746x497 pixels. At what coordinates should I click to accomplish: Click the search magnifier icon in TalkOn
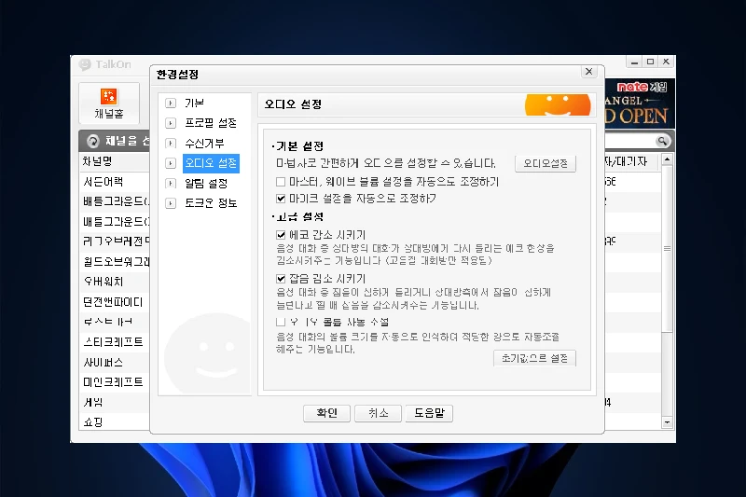[x=661, y=141]
